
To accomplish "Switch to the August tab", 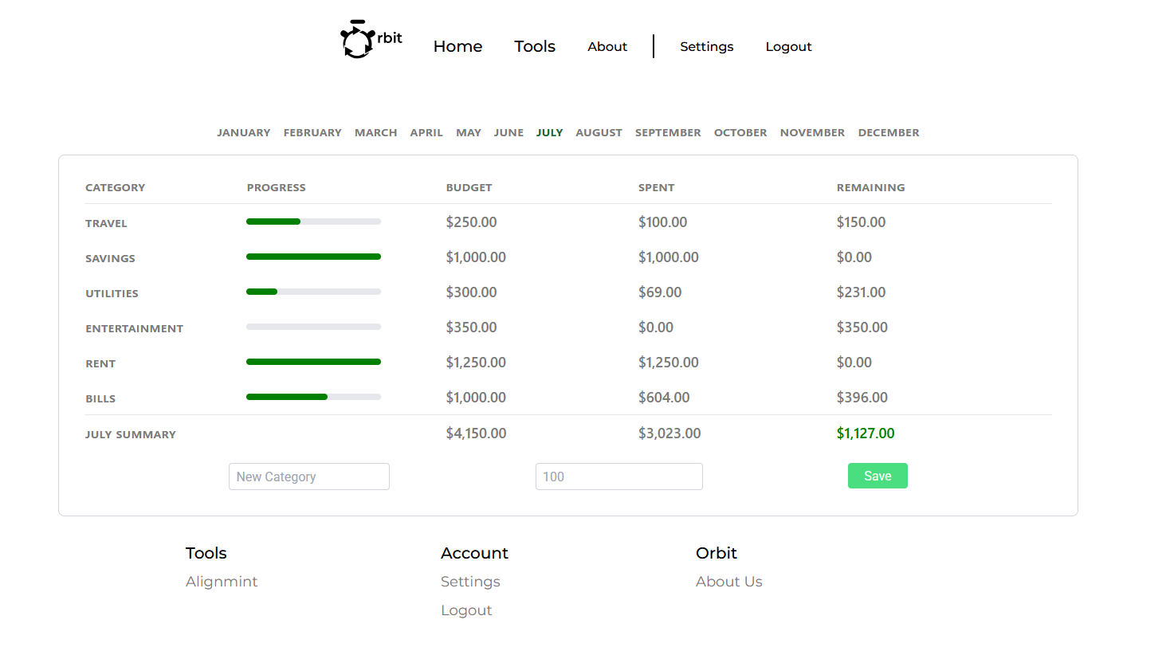I will click(599, 132).
